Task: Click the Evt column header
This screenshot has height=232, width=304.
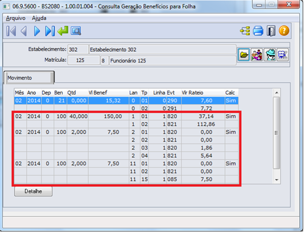Action: point(171,93)
